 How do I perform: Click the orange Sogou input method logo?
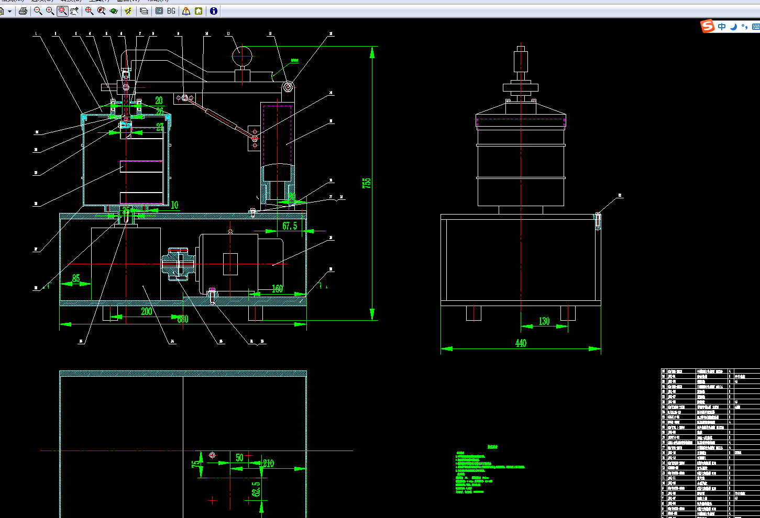[x=708, y=26]
